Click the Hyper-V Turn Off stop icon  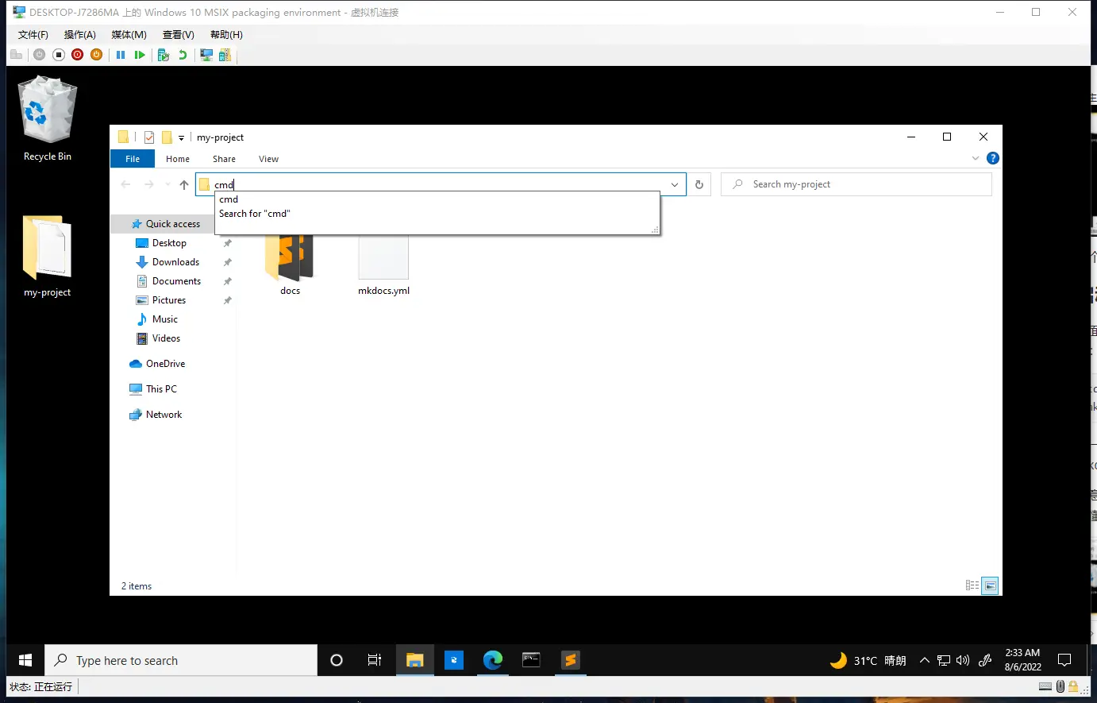pos(58,55)
